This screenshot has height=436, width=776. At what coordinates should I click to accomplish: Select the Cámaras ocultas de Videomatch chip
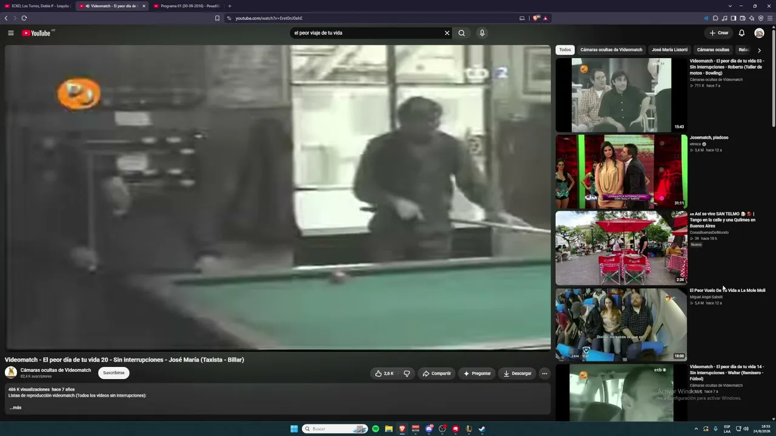coord(611,50)
